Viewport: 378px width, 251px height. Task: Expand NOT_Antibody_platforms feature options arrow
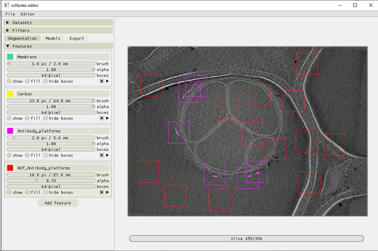107,192
